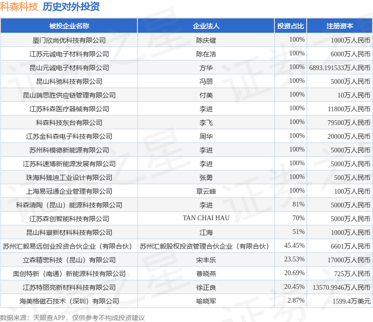
Task: Select the 历史对外投资 heading
Action: coord(71,7)
